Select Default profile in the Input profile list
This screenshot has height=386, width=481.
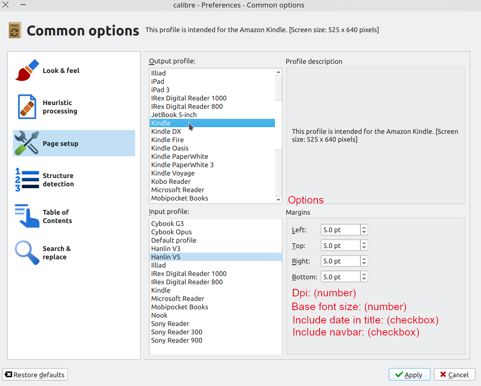pyautogui.click(x=174, y=240)
